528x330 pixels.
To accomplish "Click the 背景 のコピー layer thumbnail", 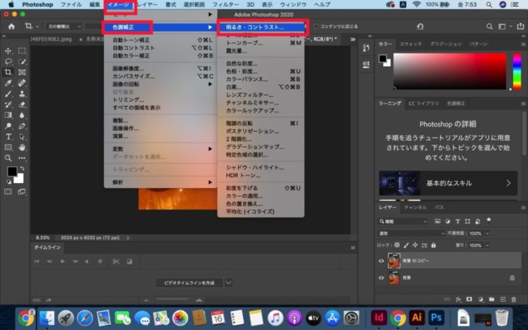I will [x=394, y=261].
